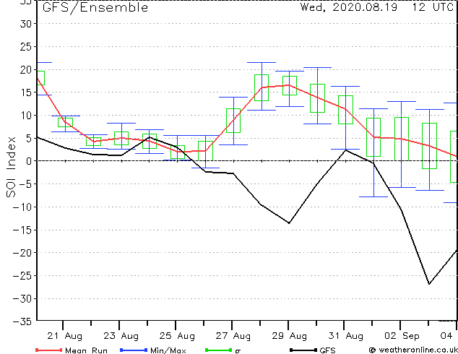Click the black GFS legend line
The height and width of the screenshot is (354, 458).
(x=303, y=350)
